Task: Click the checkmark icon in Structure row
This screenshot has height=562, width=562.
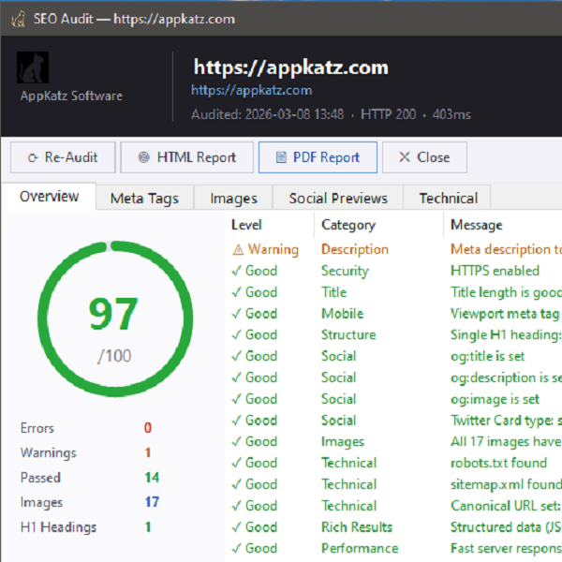Action: click(x=237, y=334)
